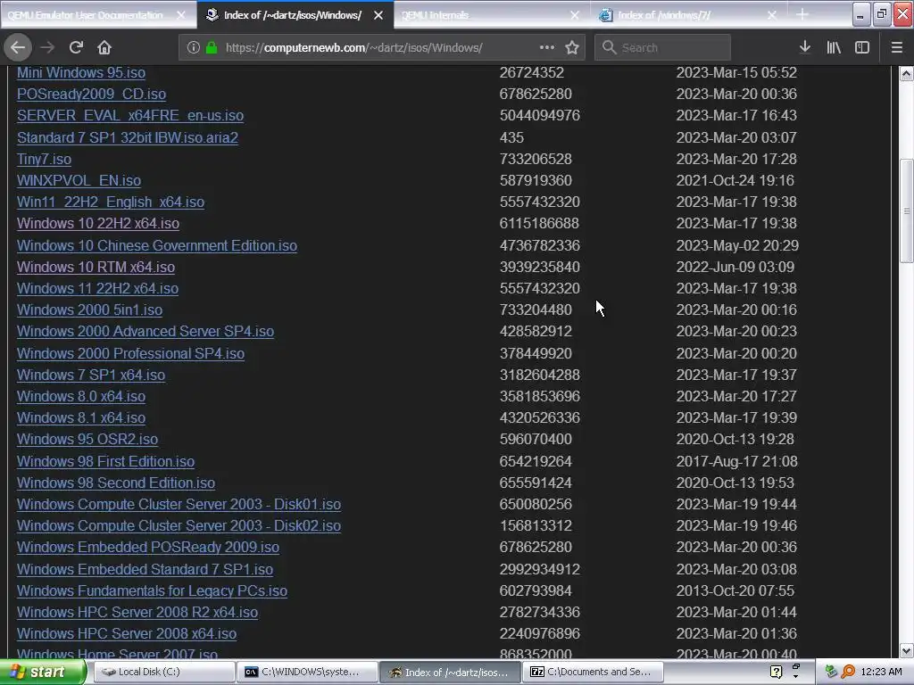This screenshot has height=685, width=914.
Task: Download SERVER_EVAL_x64FRE_en-us.iso
Action: click(130, 116)
